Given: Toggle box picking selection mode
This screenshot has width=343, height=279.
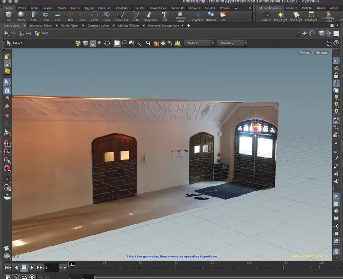Looking at the screenshot, I should [x=117, y=43].
